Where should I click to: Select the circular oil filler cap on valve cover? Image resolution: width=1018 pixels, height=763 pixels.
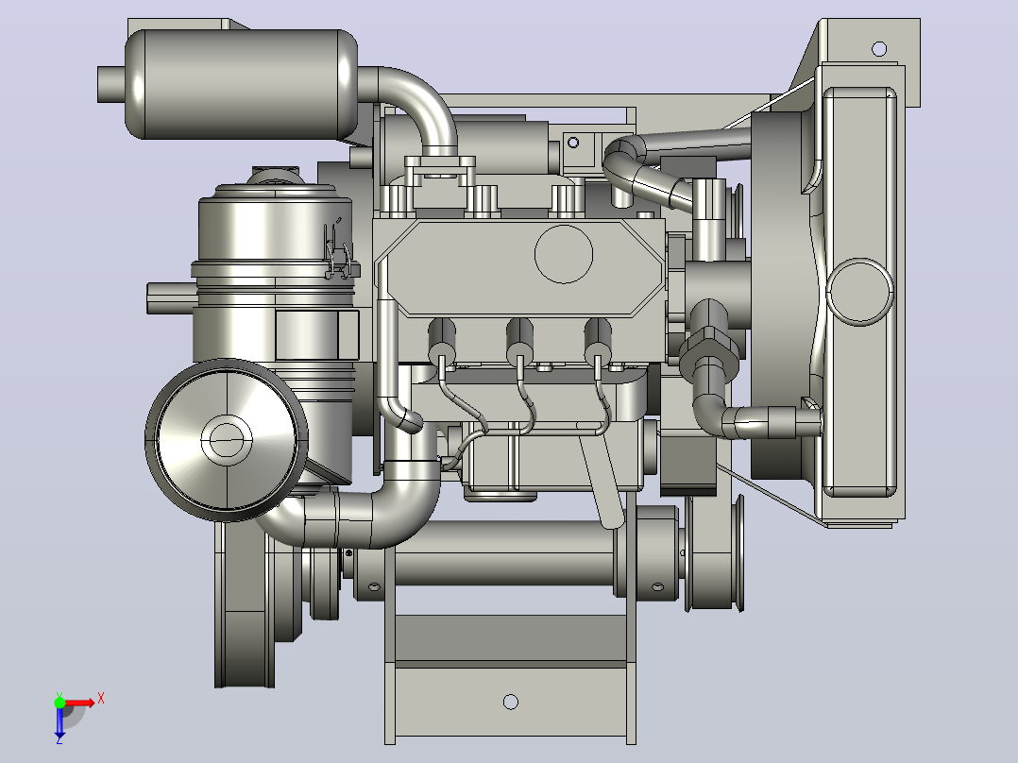[564, 254]
